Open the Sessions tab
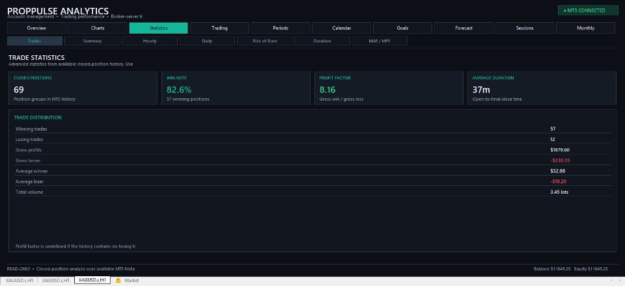Image resolution: width=625 pixels, height=286 pixels. [525, 28]
